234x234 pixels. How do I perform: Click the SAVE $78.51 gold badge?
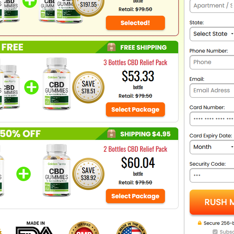coord(88,87)
